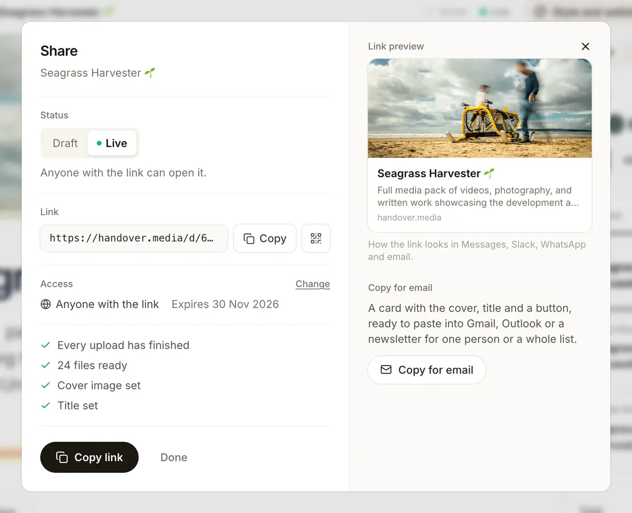The height and width of the screenshot is (513, 632).
Task: Click Change next to Access
Action: click(x=313, y=284)
